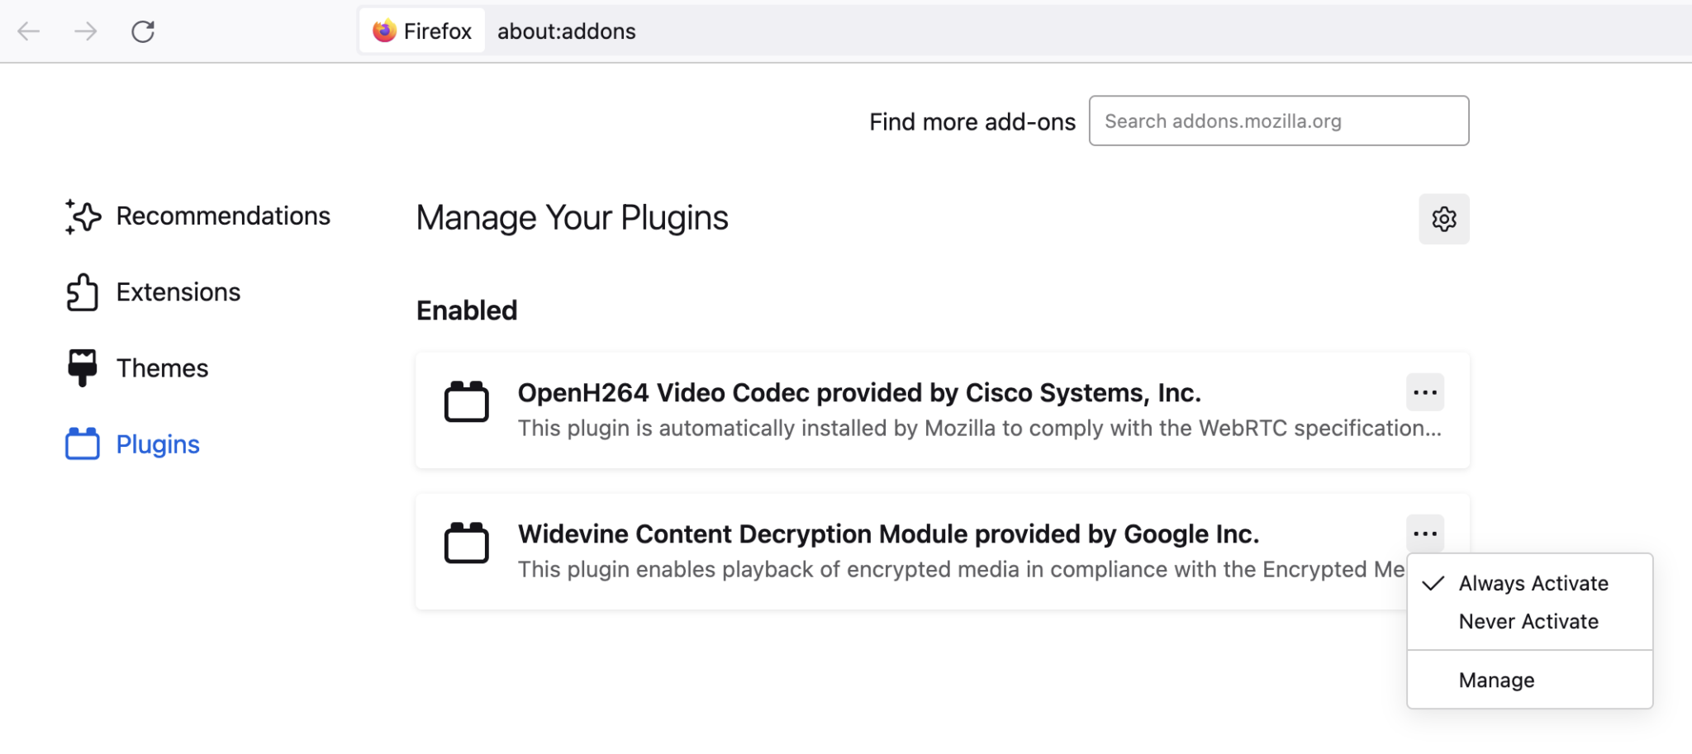1692x754 pixels.
Task: Open the OpenH264 plugin options menu
Action: tap(1424, 392)
